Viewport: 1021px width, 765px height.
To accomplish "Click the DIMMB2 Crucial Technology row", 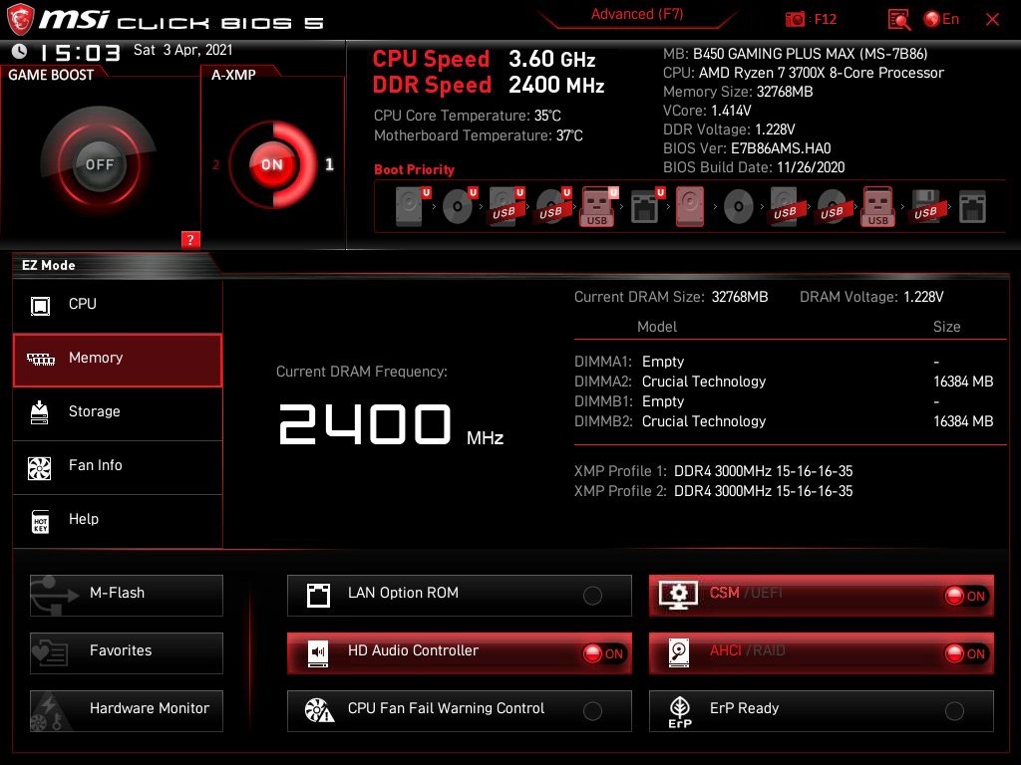I will [784, 421].
